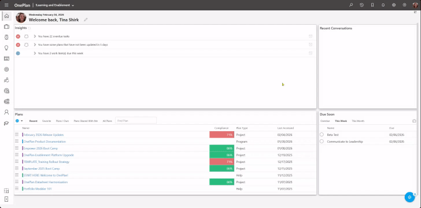
Task: Open the recent history clock icon
Action: coord(361,5)
